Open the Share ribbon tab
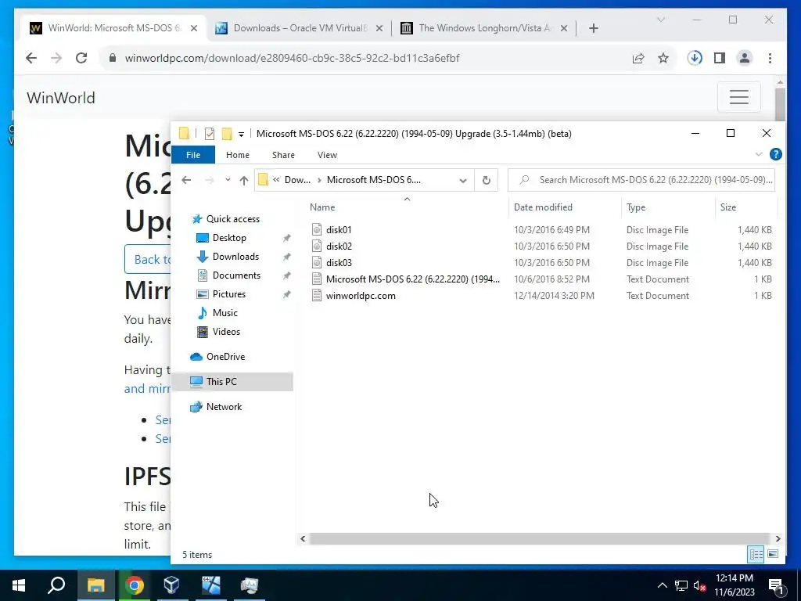Viewport: 801px width, 601px height. click(283, 155)
